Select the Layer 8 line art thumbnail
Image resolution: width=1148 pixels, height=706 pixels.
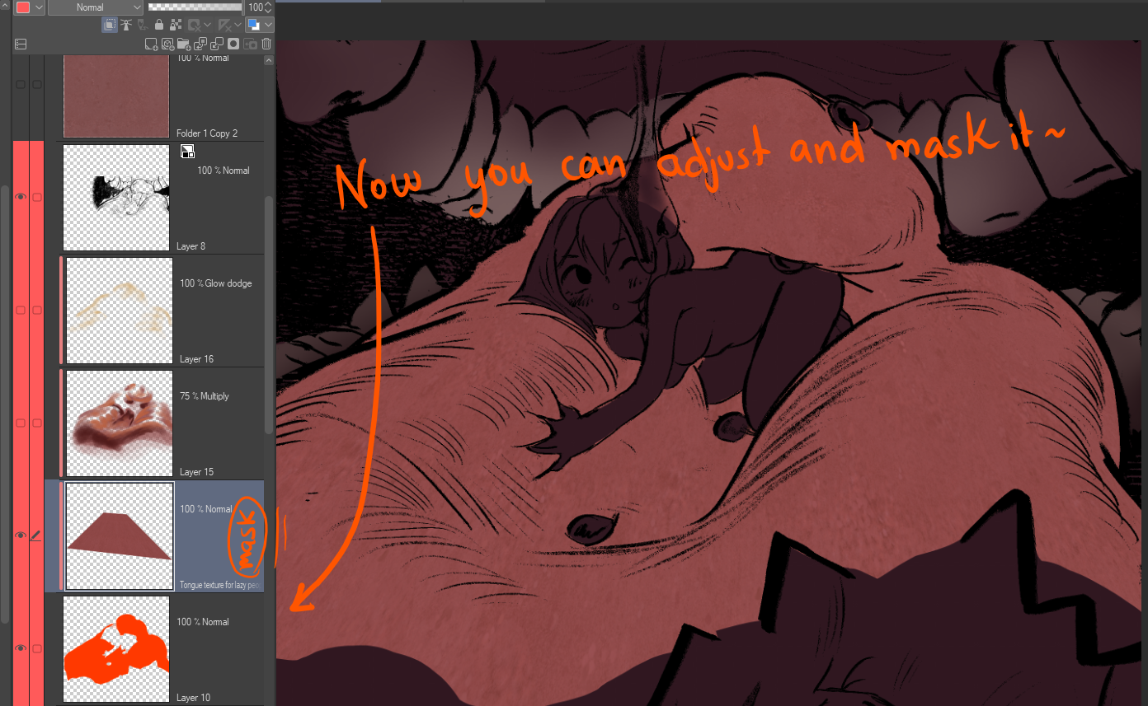[x=116, y=198]
